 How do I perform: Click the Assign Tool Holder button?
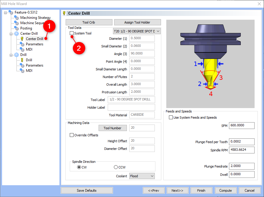[x=137, y=22]
